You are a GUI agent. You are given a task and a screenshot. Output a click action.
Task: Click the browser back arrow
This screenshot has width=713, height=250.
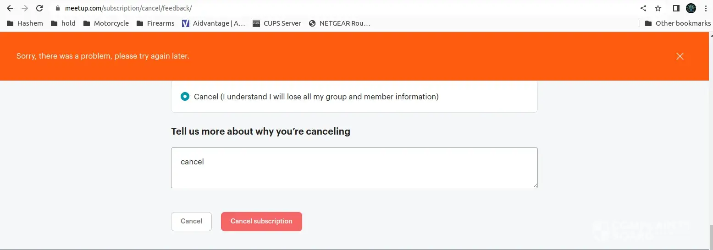[x=10, y=8]
